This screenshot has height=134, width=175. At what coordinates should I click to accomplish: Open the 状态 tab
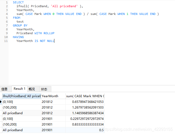pos(44,89)
